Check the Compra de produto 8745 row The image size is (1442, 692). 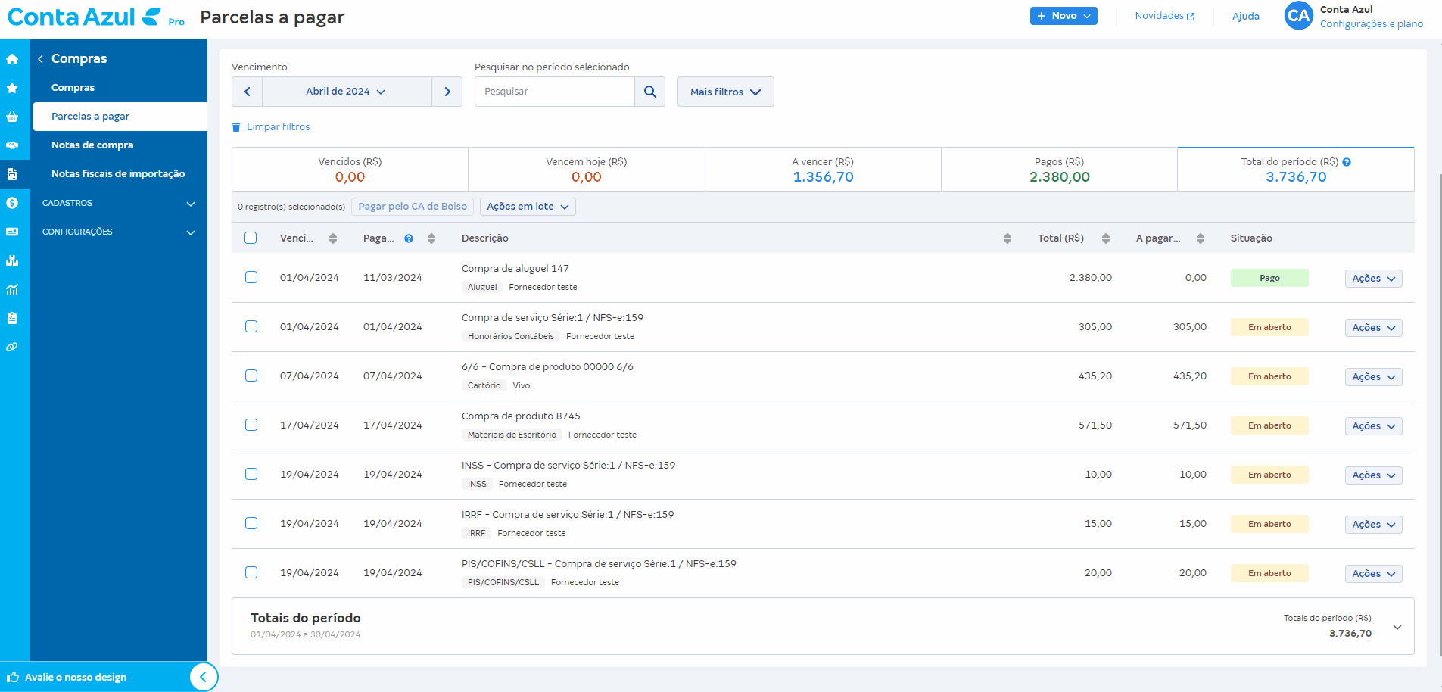251,425
